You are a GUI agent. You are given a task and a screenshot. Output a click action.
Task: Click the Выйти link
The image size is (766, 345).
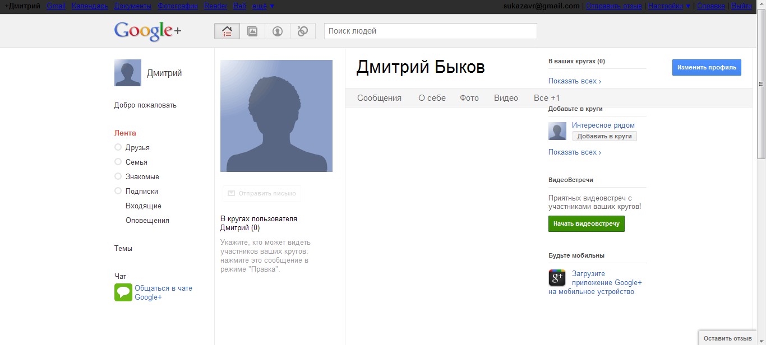741,6
